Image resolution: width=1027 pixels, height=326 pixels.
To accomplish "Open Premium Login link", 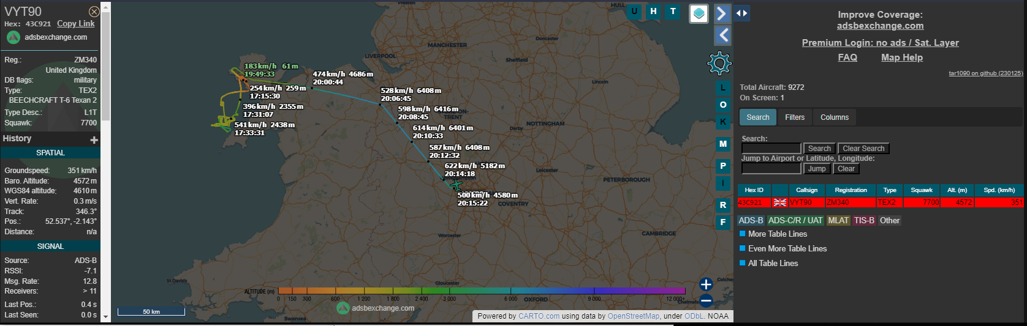I will pos(880,43).
